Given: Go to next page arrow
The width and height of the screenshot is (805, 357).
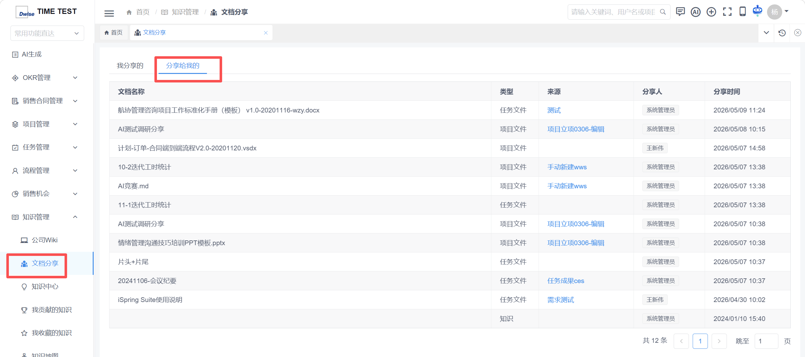Looking at the screenshot, I should pyautogui.click(x=719, y=341).
